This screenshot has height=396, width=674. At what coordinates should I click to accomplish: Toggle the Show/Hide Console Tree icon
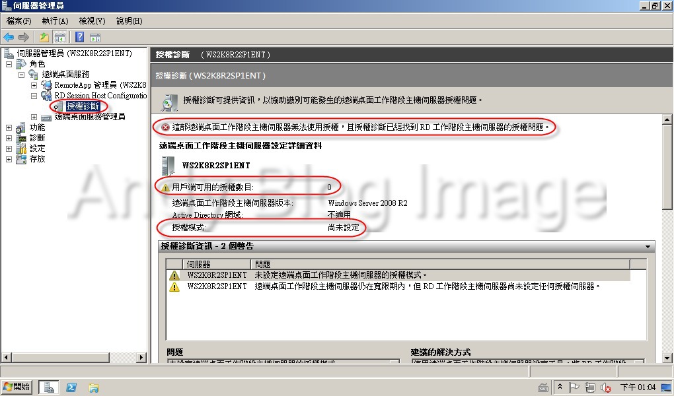tap(59, 38)
